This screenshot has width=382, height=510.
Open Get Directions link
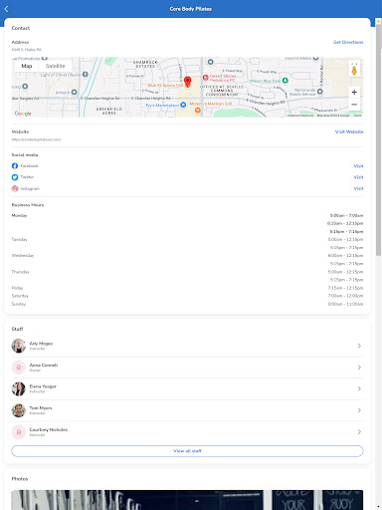(348, 42)
